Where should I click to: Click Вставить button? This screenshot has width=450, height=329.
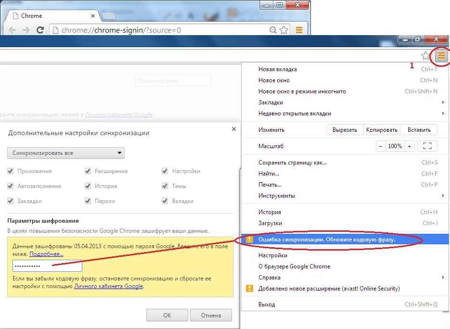419,130
